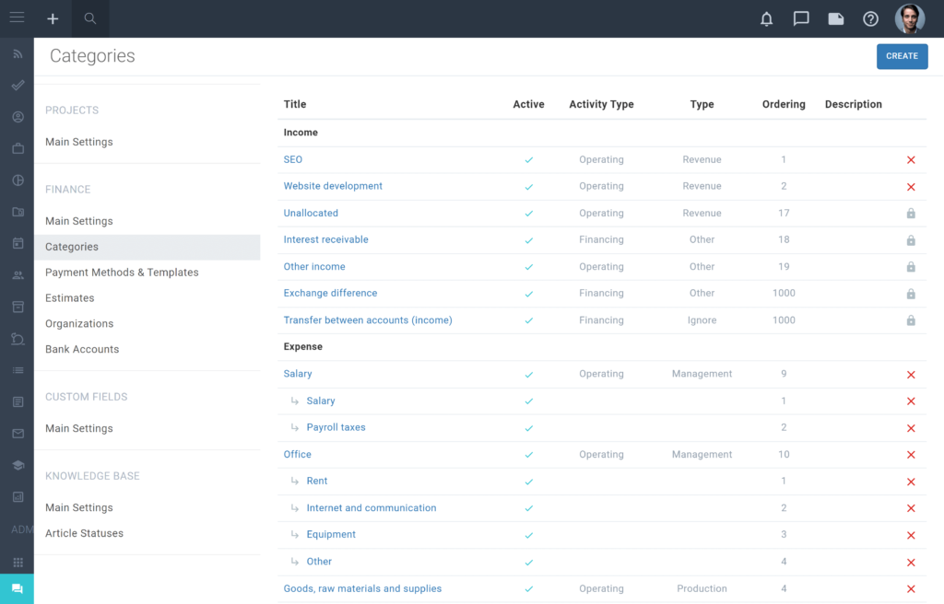This screenshot has height=604, width=944.
Task: Click the plus quick-add icon
Action: (x=53, y=18)
